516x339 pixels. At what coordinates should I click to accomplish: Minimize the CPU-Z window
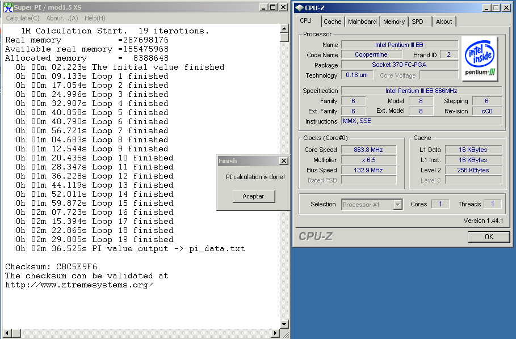[487, 7]
